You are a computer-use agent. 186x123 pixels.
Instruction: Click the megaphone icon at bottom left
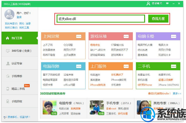pos(5,117)
